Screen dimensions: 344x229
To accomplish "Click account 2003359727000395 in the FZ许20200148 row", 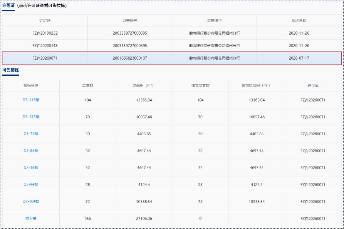I will (130, 46).
